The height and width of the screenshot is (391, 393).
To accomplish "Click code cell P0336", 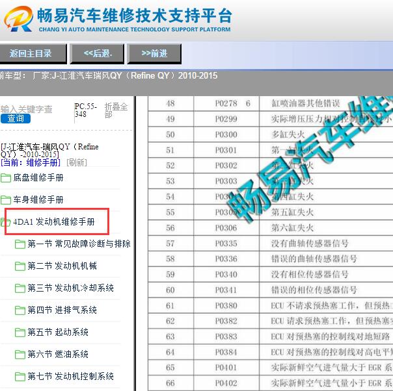I will coord(226,259).
